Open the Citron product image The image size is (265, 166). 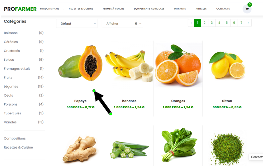[227, 65]
